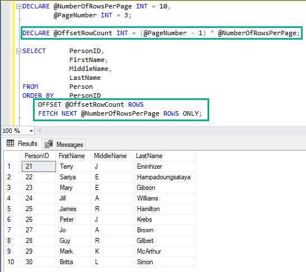
Task: Click last name Brown
Action: (x=145, y=230)
